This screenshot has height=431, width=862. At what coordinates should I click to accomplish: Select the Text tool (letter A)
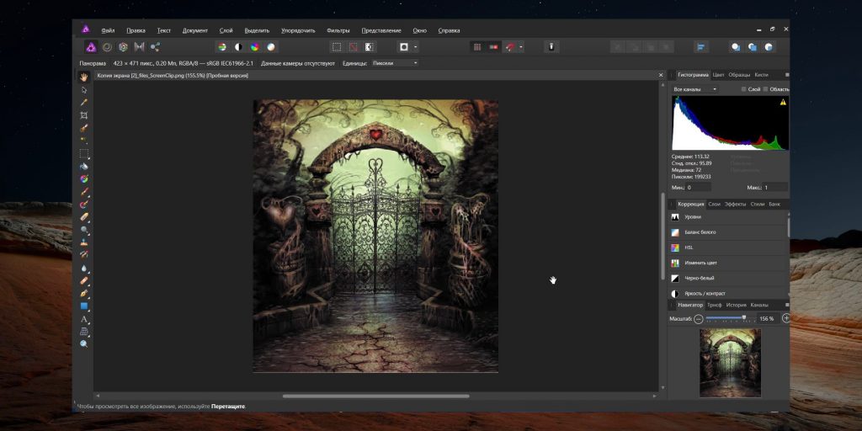pyautogui.click(x=84, y=319)
